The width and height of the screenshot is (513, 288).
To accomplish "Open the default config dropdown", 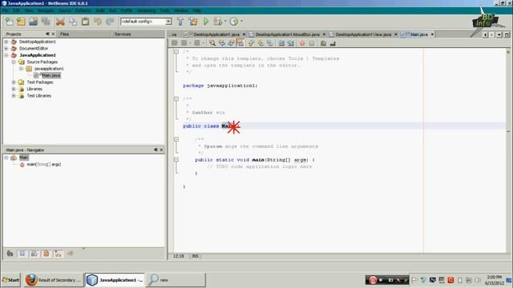I will [x=168, y=22].
